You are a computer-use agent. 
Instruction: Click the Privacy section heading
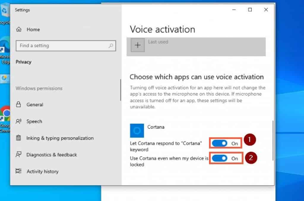pyautogui.click(x=23, y=62)
